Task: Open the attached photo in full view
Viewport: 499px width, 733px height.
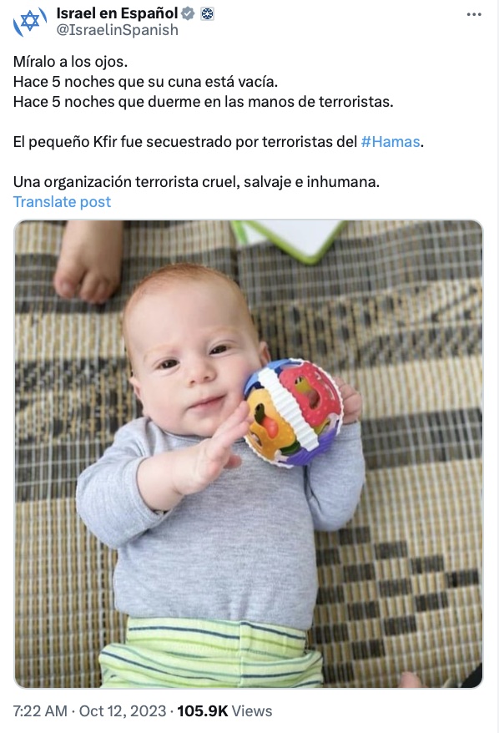Action: (249, 453)
